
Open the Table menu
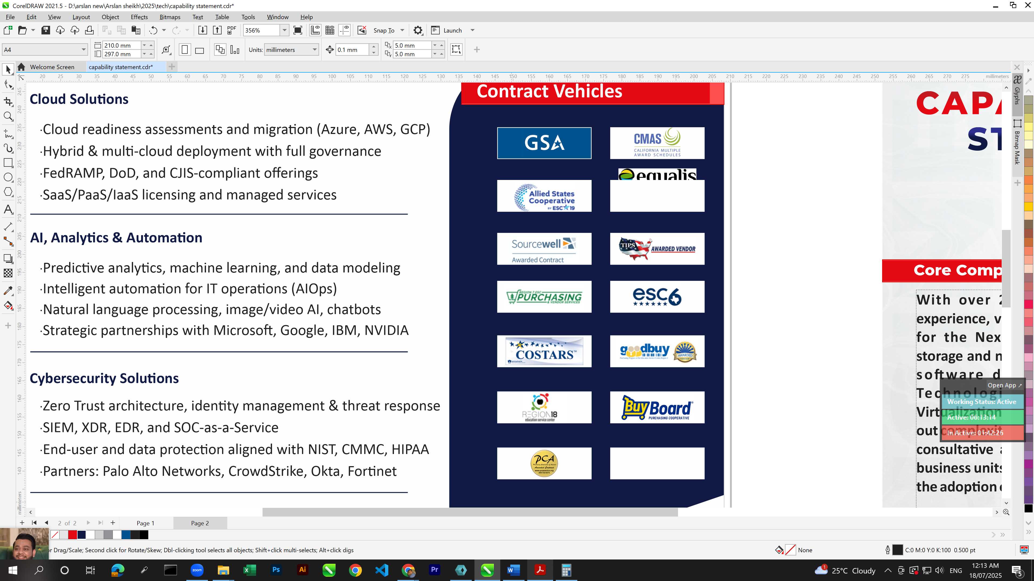(222, 17)
